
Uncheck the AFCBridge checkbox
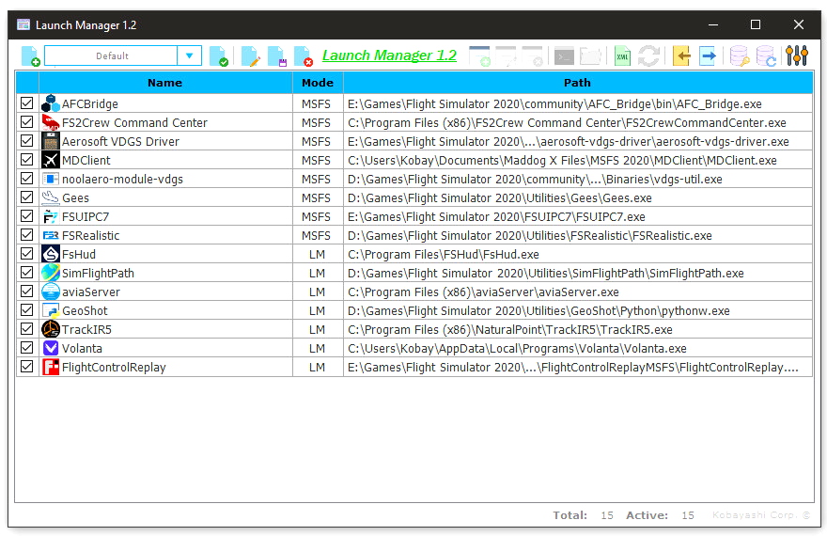pos(27,102)
